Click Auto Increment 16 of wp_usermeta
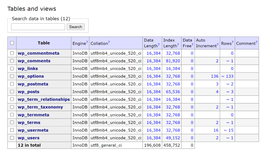 coord(216,130)
